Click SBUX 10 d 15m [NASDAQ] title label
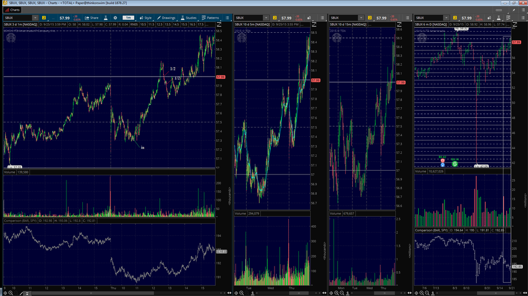Image resolution: width=528 pixels, height=296 pixels. pyautogui.click(x=348, y=25)
